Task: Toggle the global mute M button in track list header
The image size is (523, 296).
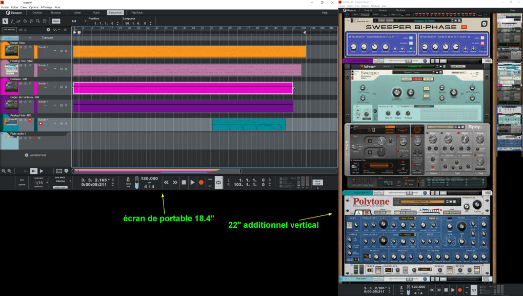Action: 21,30
